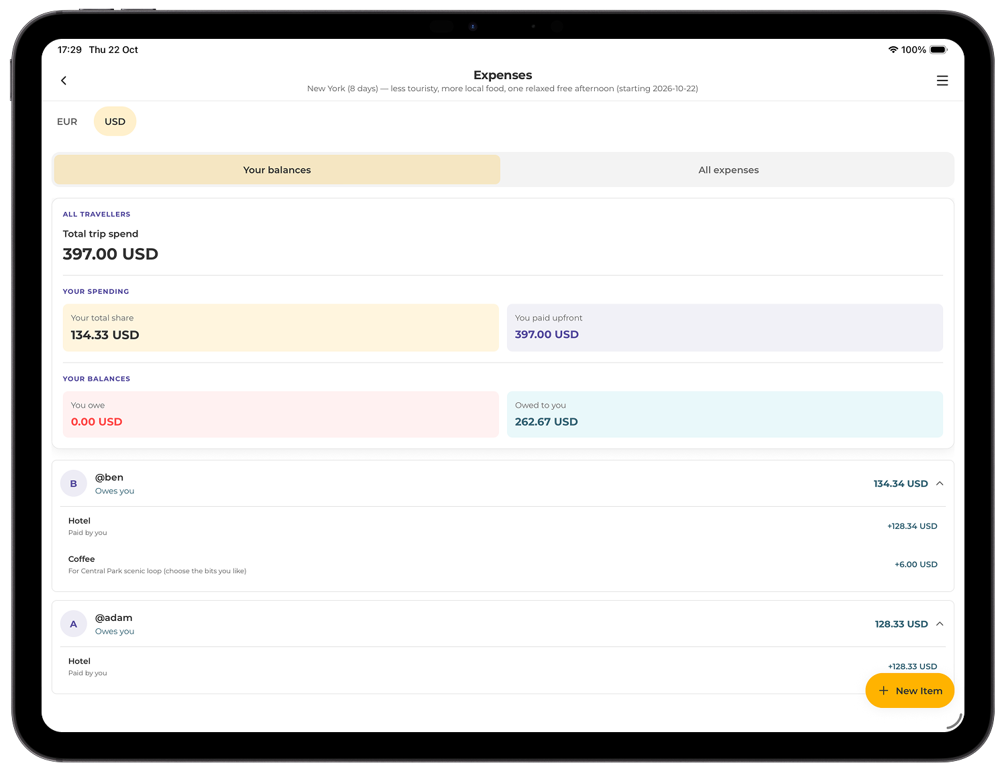Image resolution: width=1006 pixels, height=771 pixels.
Task: Open the hamburger menu icon
Action: click(x=942, y=80)
